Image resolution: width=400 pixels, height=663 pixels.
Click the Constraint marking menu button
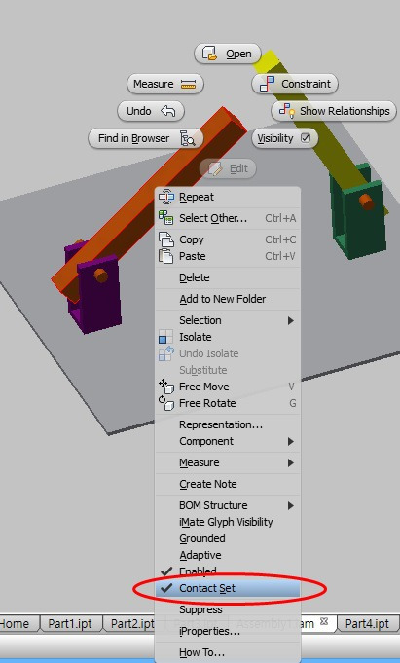[x=295, y=84]
